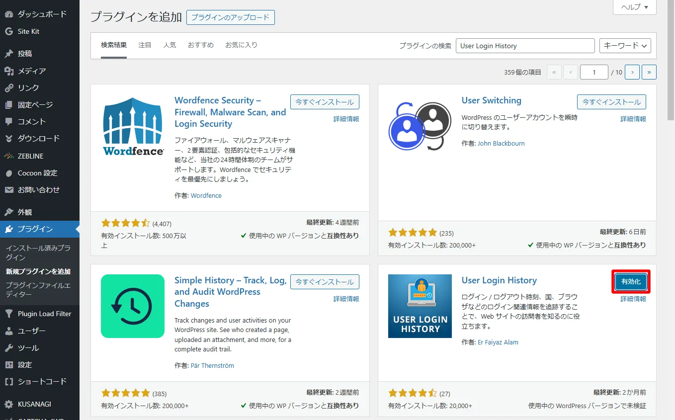Click the Wordfence plugin logo thumbnail
Image resolution: width=675 pixels, height=420 pixels.
[x=133, y=126]
